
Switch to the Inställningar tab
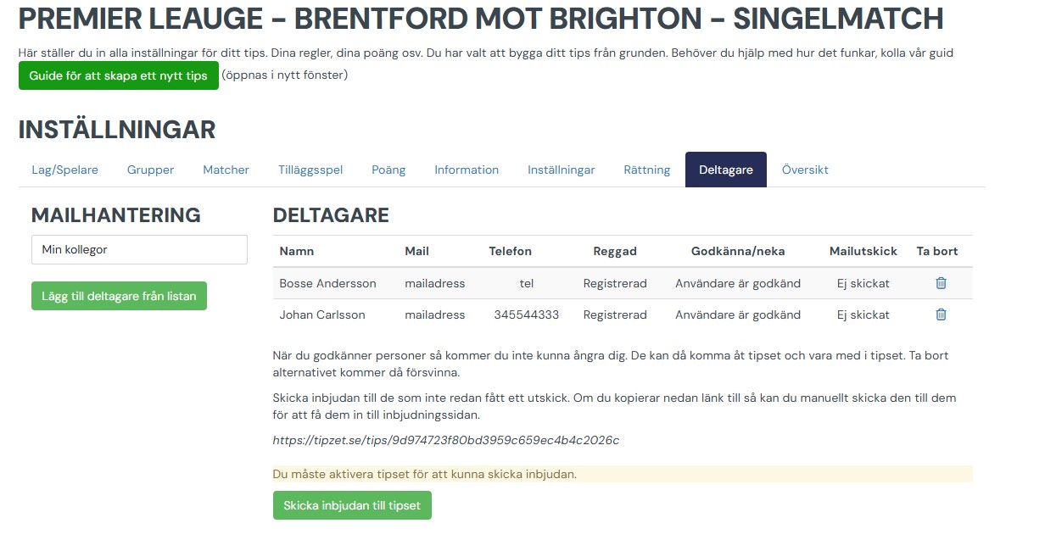[x=562, y=170]
